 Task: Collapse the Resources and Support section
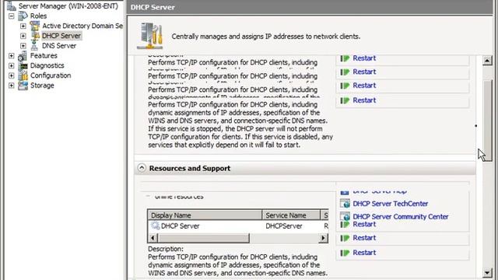142,168
